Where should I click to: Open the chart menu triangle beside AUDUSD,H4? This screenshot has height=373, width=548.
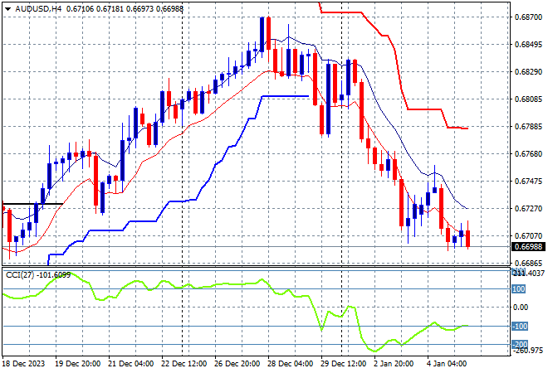[x=7, y=9]
